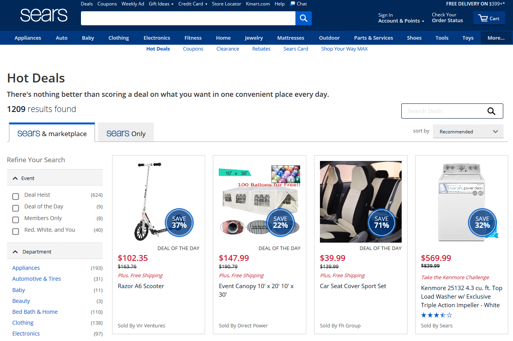Click the Save 22% badge
The width and height of the screenshot is (513, 341).
pos(280,223)
